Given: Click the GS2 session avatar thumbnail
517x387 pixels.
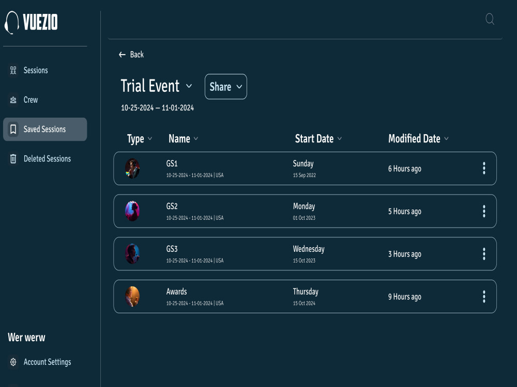Looking at the screenshot, I should click(132, 211).
